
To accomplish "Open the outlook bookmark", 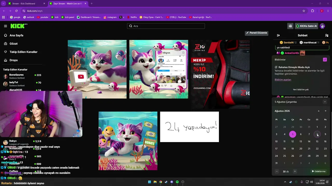I will 29,17.
